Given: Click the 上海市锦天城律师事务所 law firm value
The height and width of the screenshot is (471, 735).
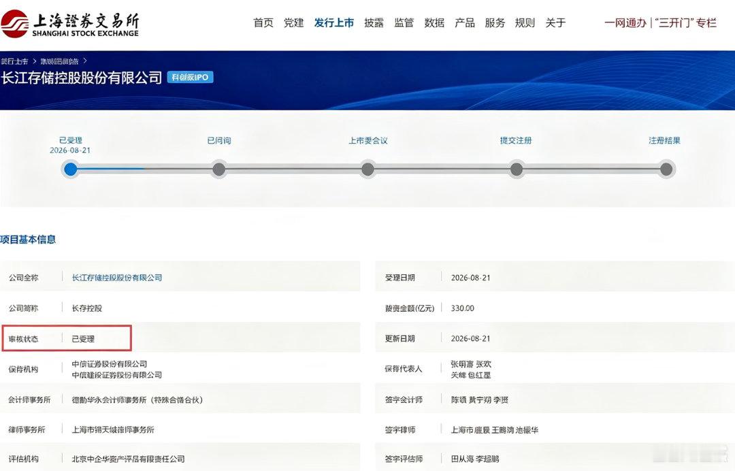Looking at the screenshot, I should (x=113, y=429).
